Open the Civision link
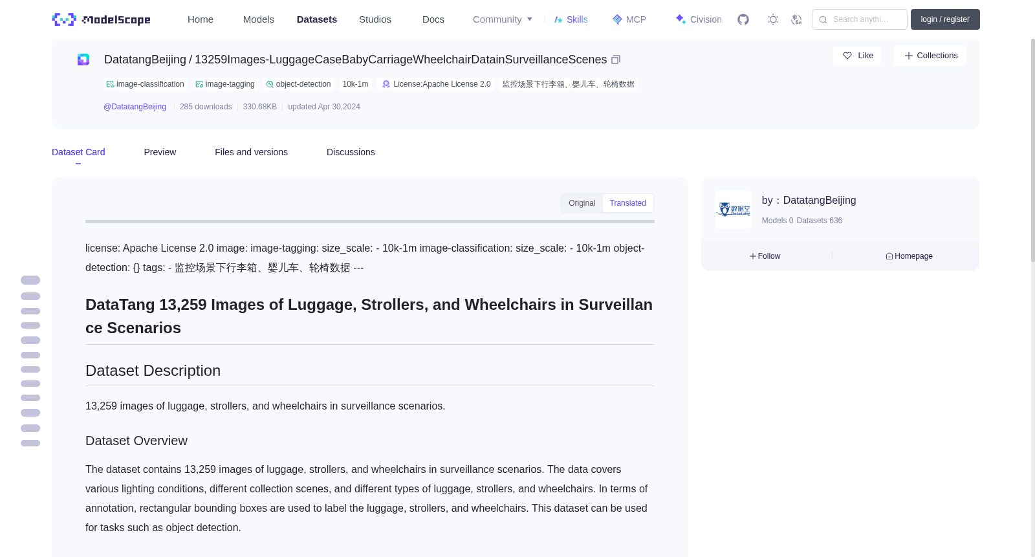The width and height of the screenshot is (1035, 557). coord(699,19)
